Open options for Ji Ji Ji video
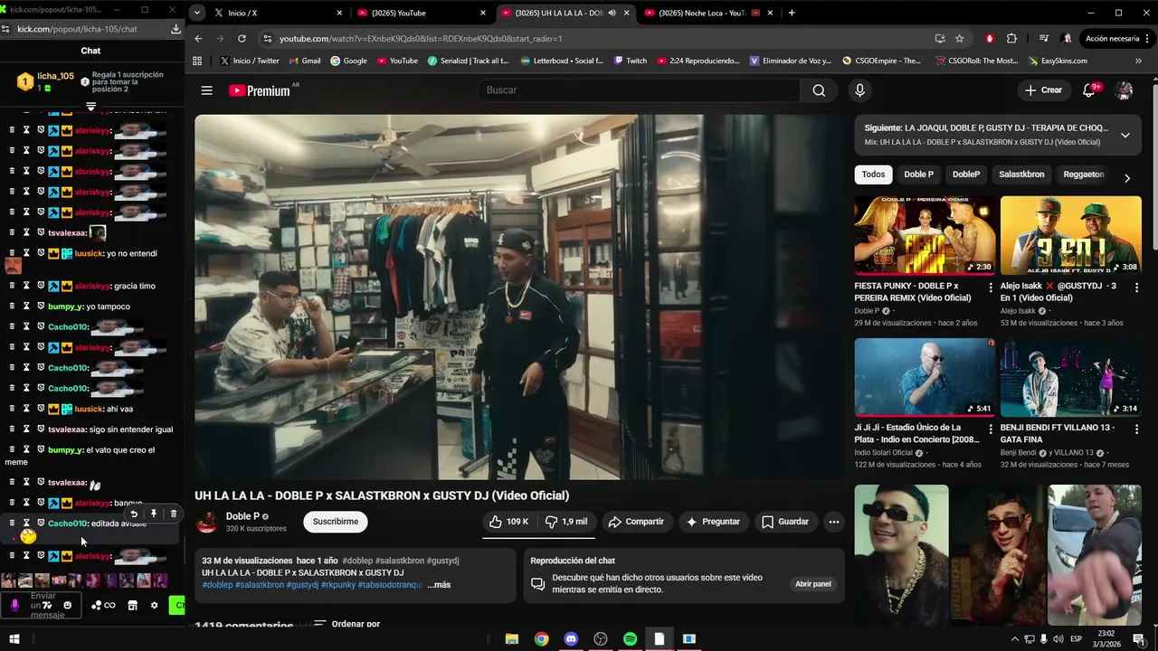This screenshot has width=1158, height=651. (991, 429)
